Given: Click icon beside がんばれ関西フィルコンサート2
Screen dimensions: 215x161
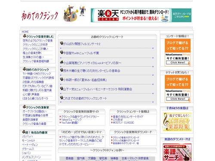Looking at the screenshot, I should (61, 43).
